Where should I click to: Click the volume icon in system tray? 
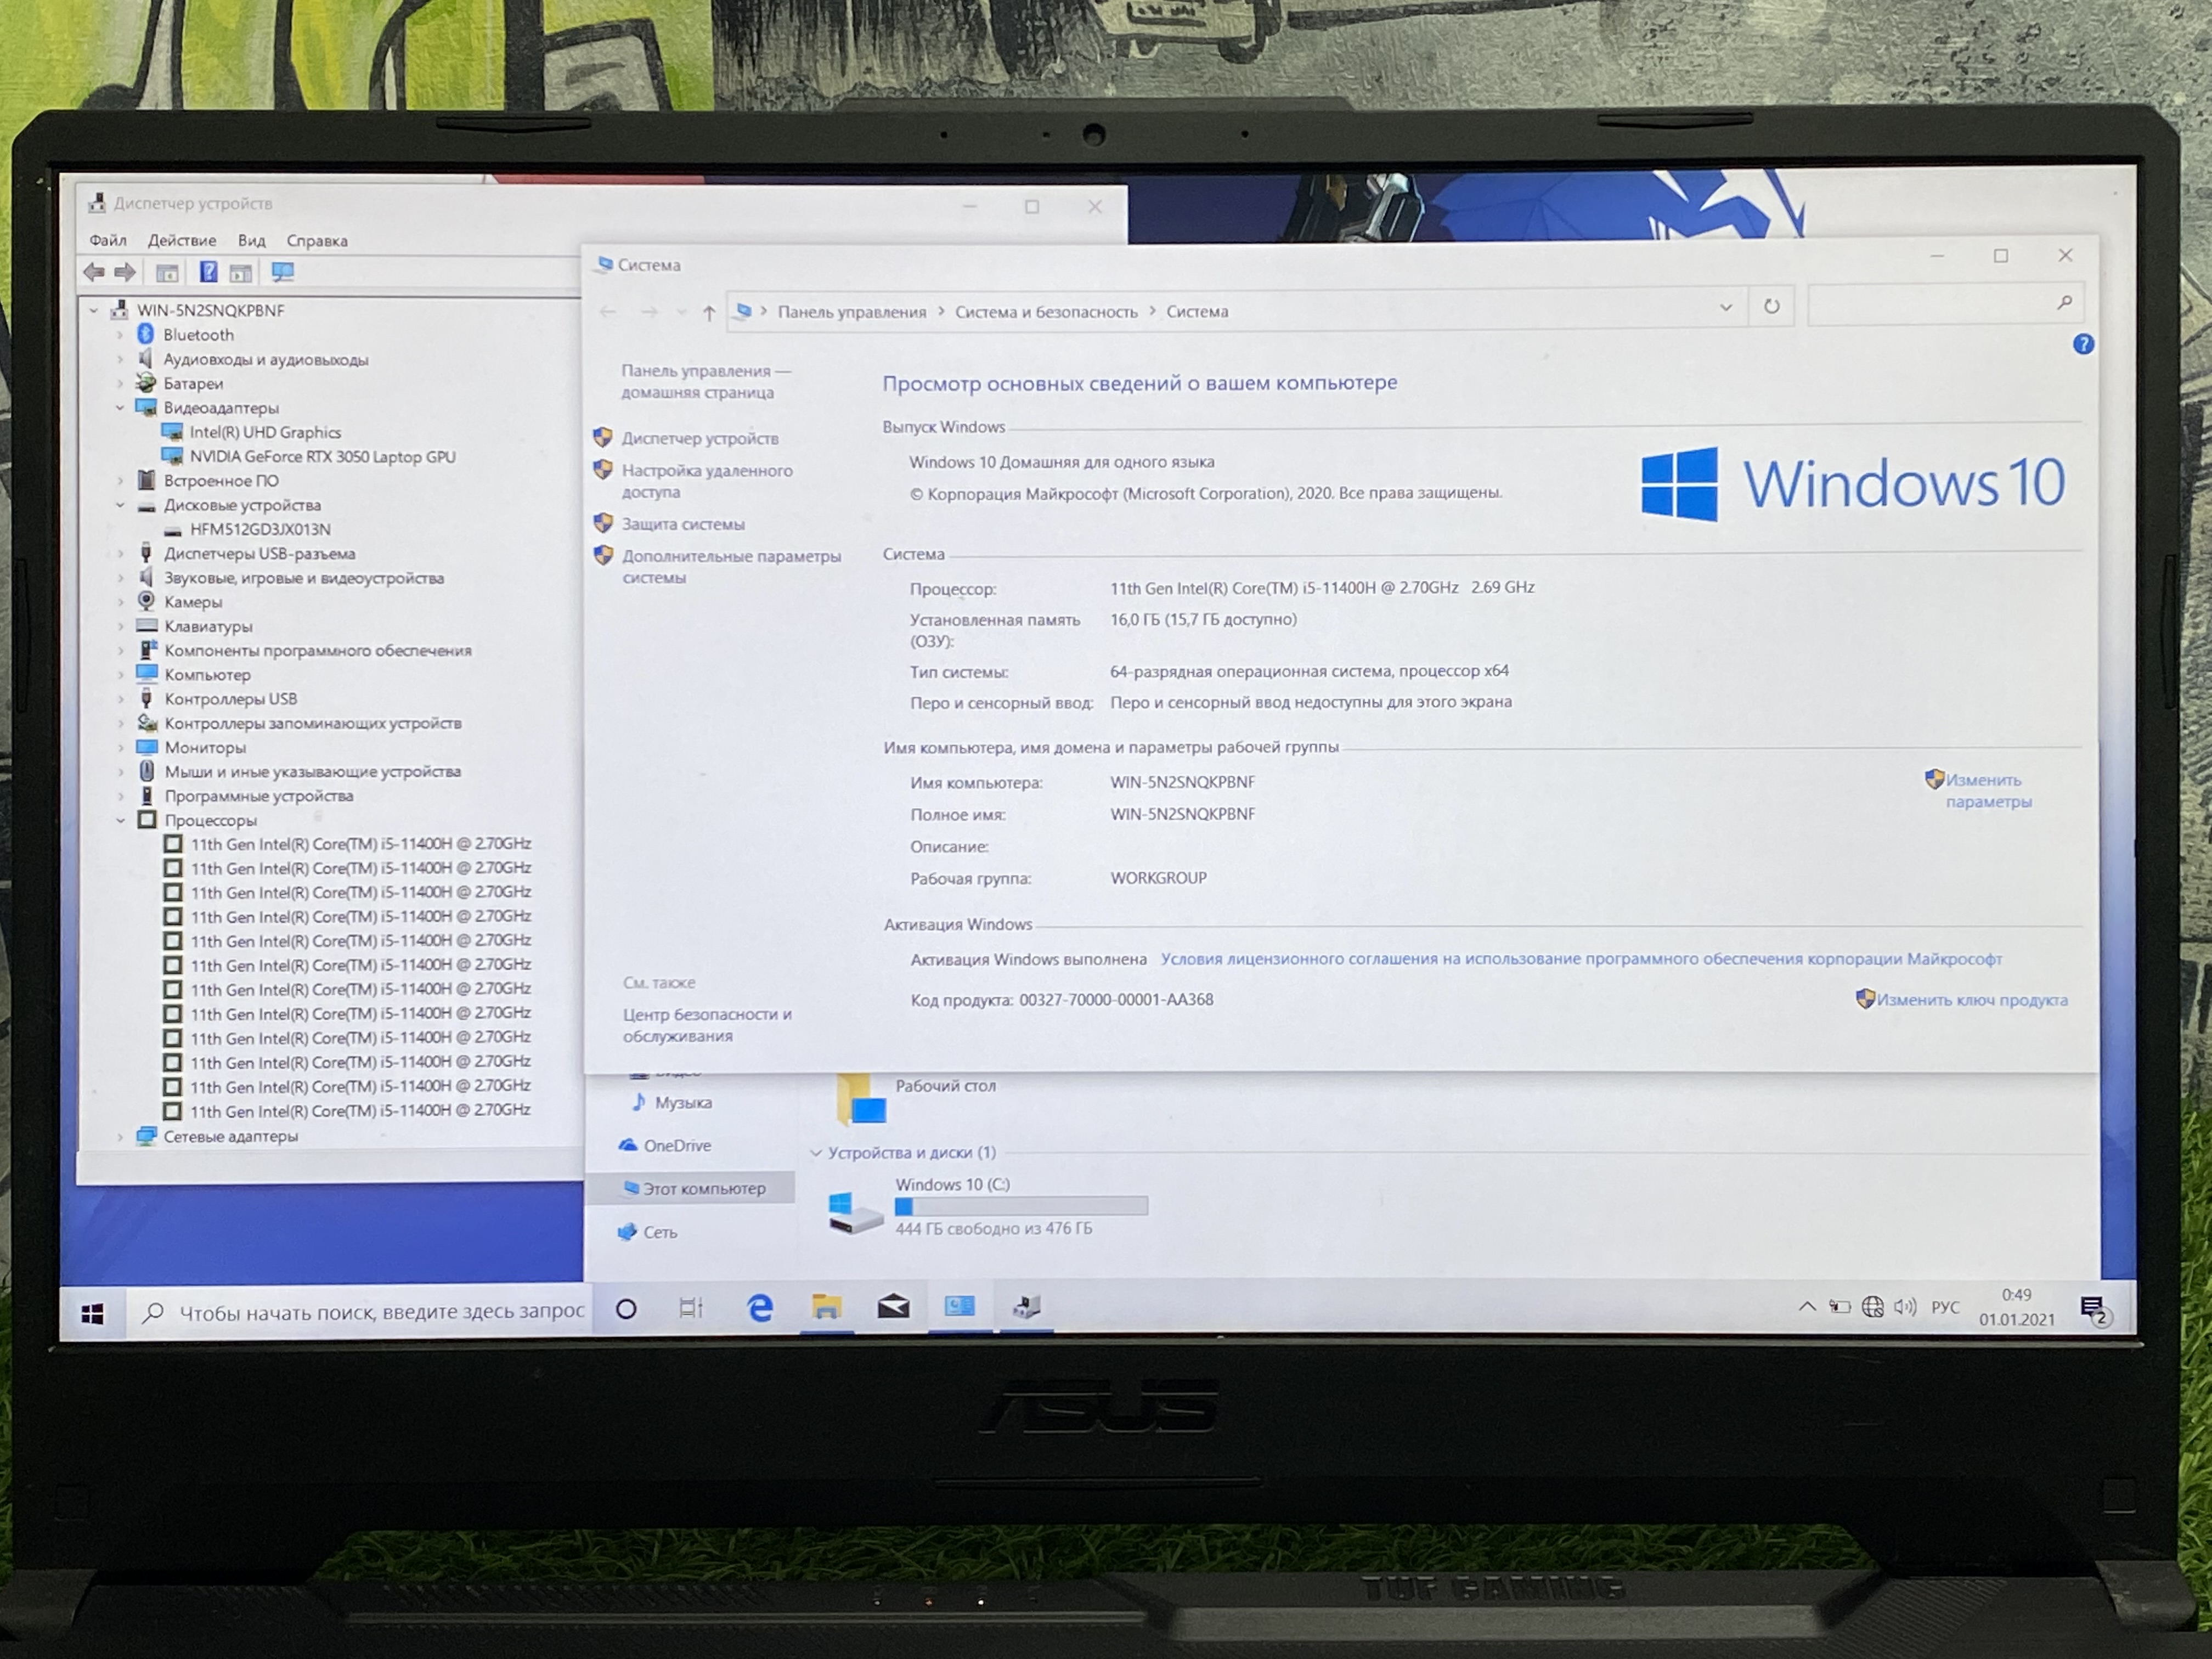pyautogui.click(x=1905, y=1307)
